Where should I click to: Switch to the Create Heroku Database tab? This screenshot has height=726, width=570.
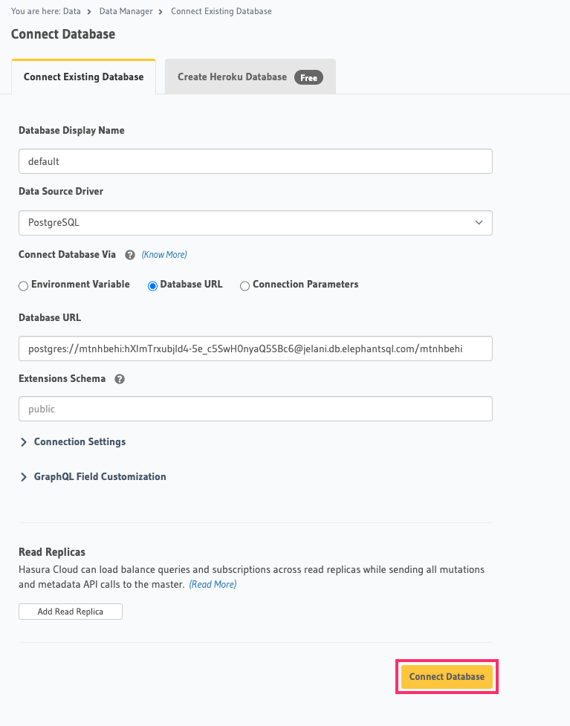click(233, 77)
